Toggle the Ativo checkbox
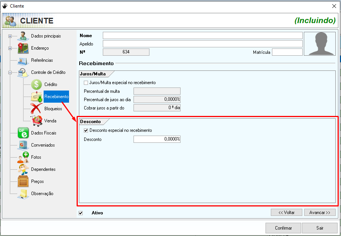341x236 pixels. pos(81,213)
